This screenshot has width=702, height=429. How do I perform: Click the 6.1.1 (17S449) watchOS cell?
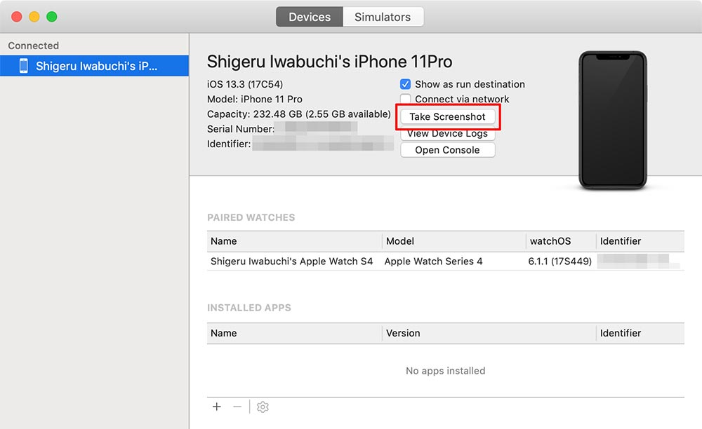point(559,261)
